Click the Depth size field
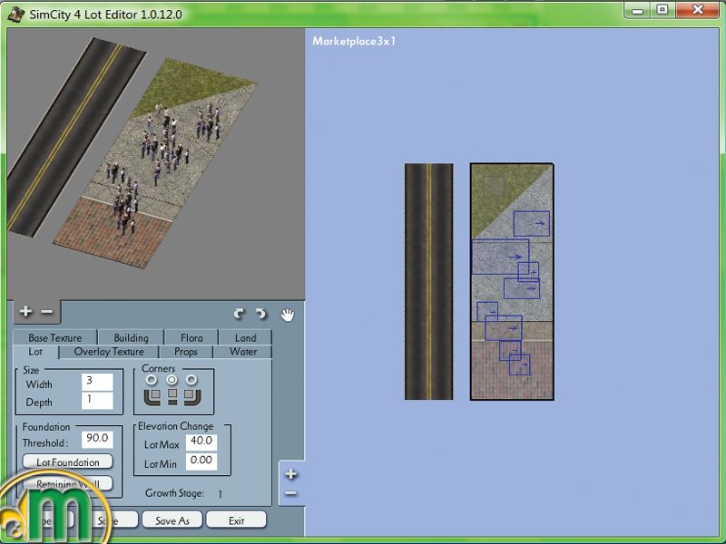 click(97, 401)
